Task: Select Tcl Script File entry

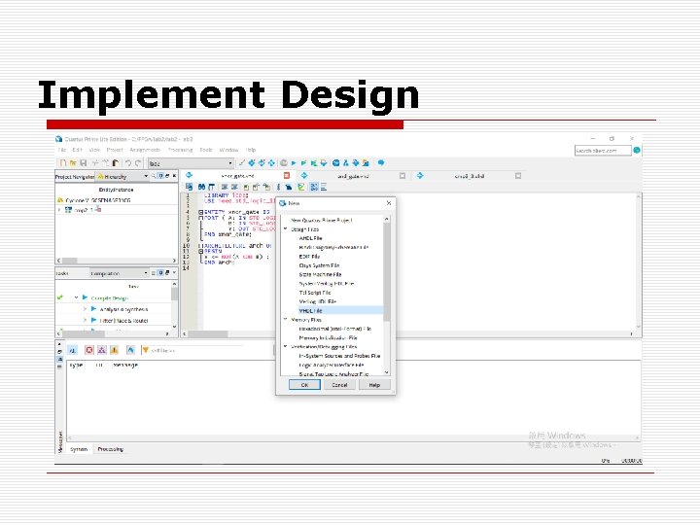Action: coord(315,293)
